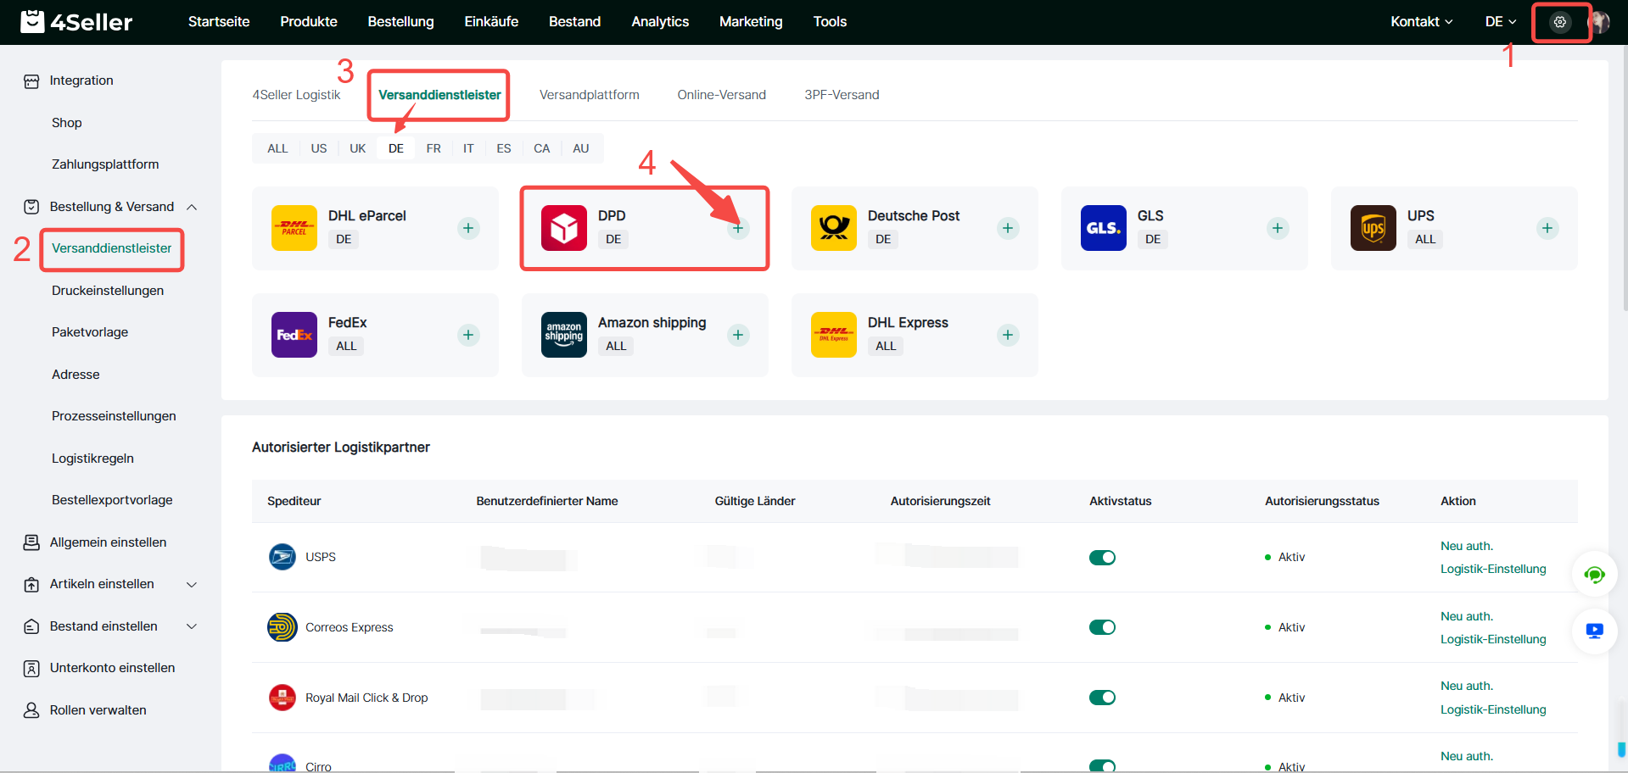Disable the USPS active toggle
This screenshot has width=1628, height=773.
pyautogui.click(x=1102, y=557)
